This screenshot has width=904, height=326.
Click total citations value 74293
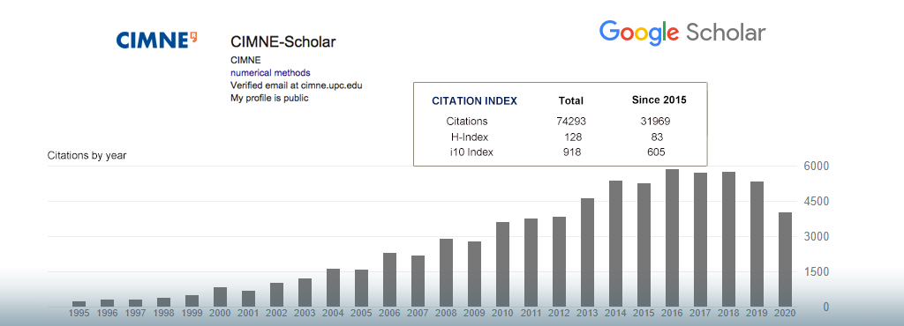pos(570,122)
